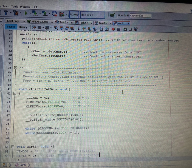Image resolution: width=192 pixels, height=168 pixels.
Task: Open dropdown arrow next to Run Project
Action: click(x=30, y=13)
